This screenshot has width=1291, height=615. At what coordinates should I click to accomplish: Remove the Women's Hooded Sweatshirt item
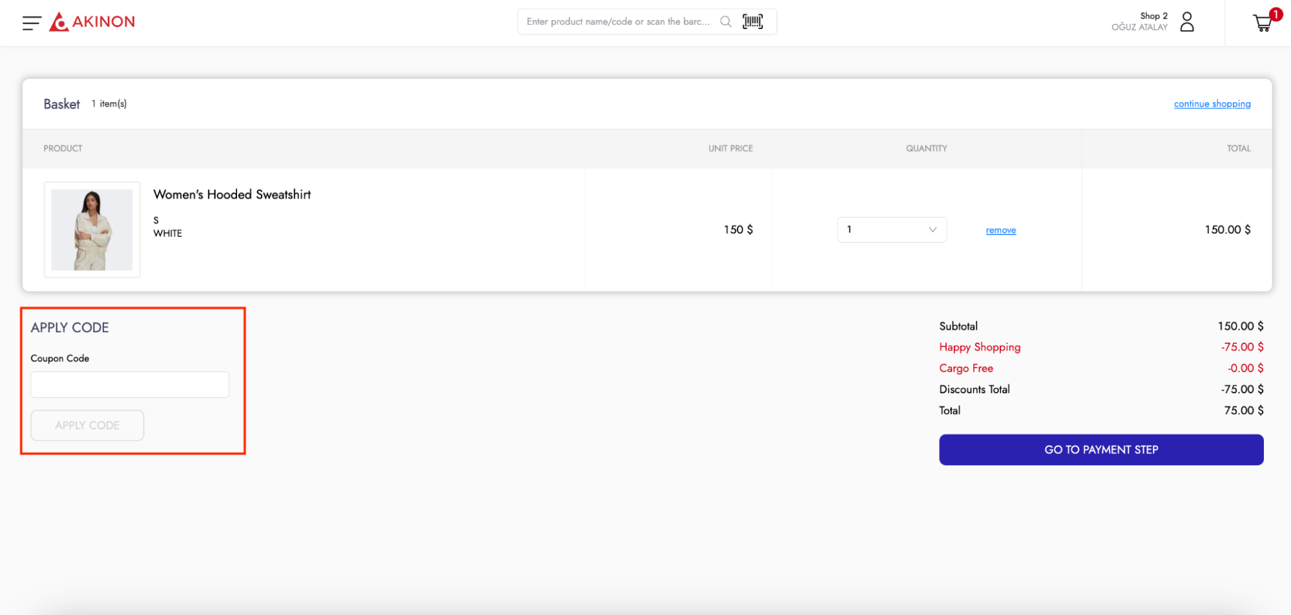pyautogui.click(x=1000, y=231)
